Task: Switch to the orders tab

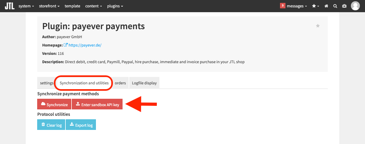Action: point(120,83)
